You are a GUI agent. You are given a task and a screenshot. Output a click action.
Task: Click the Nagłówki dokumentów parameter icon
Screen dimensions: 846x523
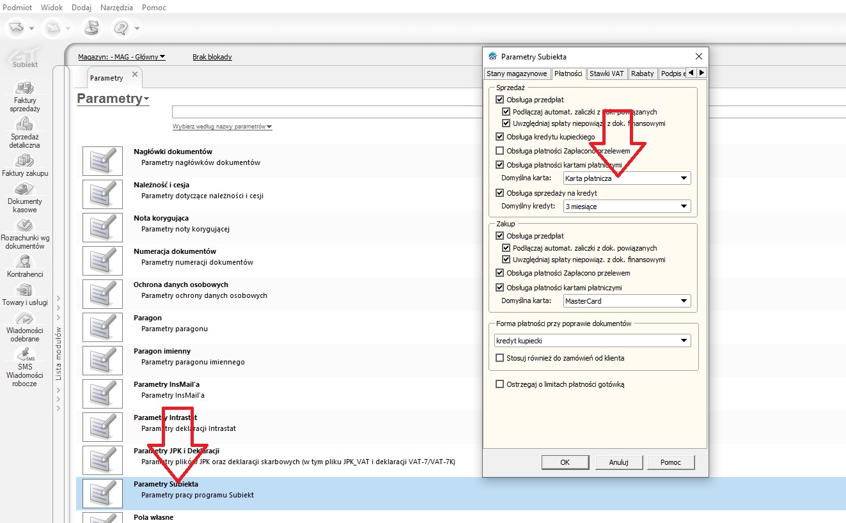tap(102, 161)
